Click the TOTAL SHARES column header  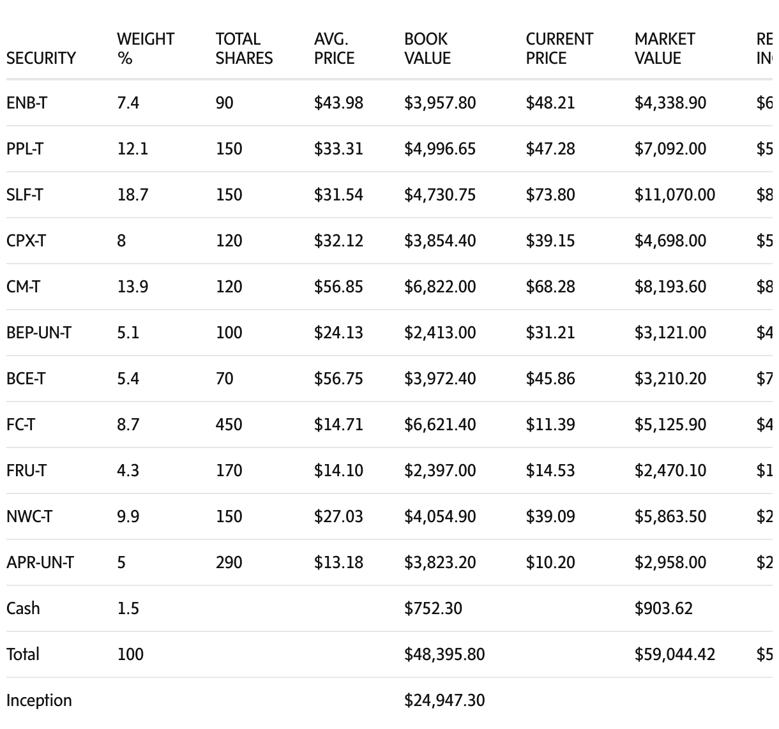coord(244,49)
